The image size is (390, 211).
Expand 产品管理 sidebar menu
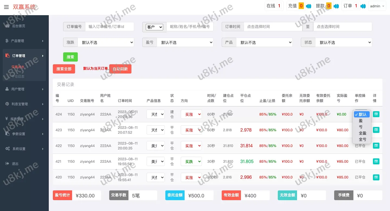(24, 41)
